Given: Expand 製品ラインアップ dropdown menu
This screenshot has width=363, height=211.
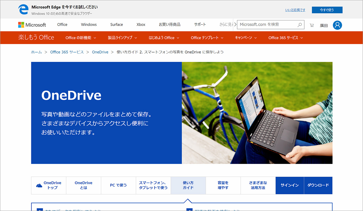Looking at the screenshot, I should (x=122, y=38).
